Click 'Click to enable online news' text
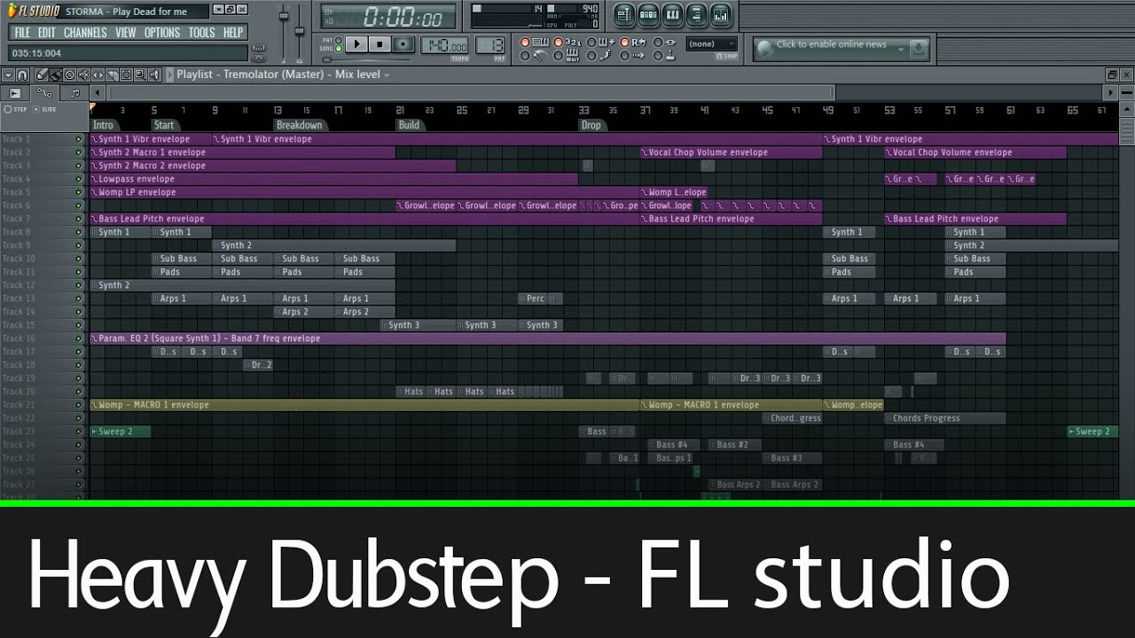The image size is (1135, 638). pos(832,44)
